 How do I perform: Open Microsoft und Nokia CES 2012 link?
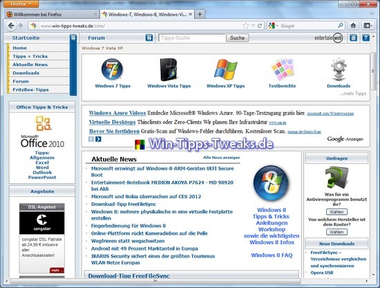pyautogui.click(x=146, y=196)
